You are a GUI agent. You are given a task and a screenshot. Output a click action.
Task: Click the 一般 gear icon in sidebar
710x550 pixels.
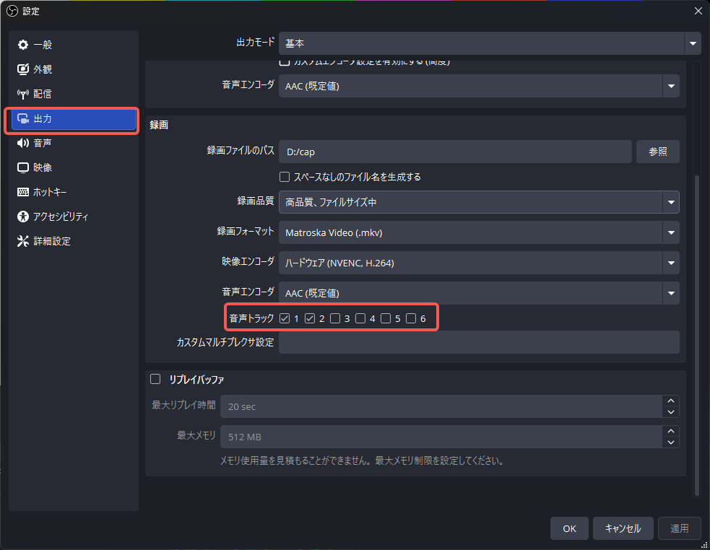[x=22, y=45]
